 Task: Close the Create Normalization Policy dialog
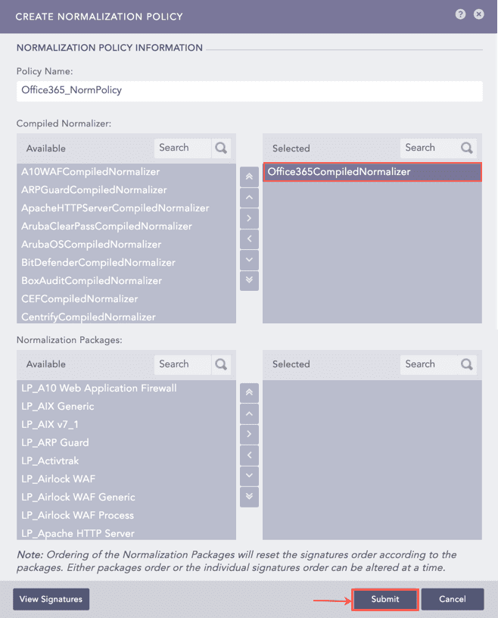478,14
